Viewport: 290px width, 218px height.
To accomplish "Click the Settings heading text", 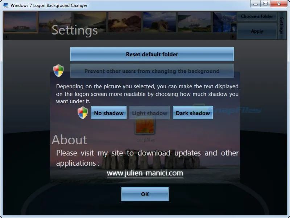I will 75,30.
